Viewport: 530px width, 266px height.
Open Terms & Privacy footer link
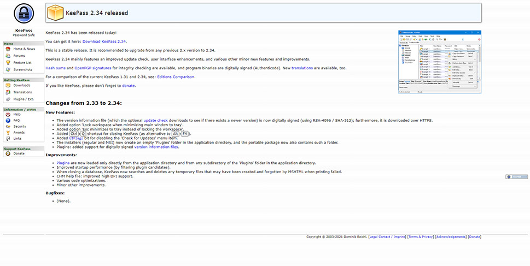(x=421, y=237)
